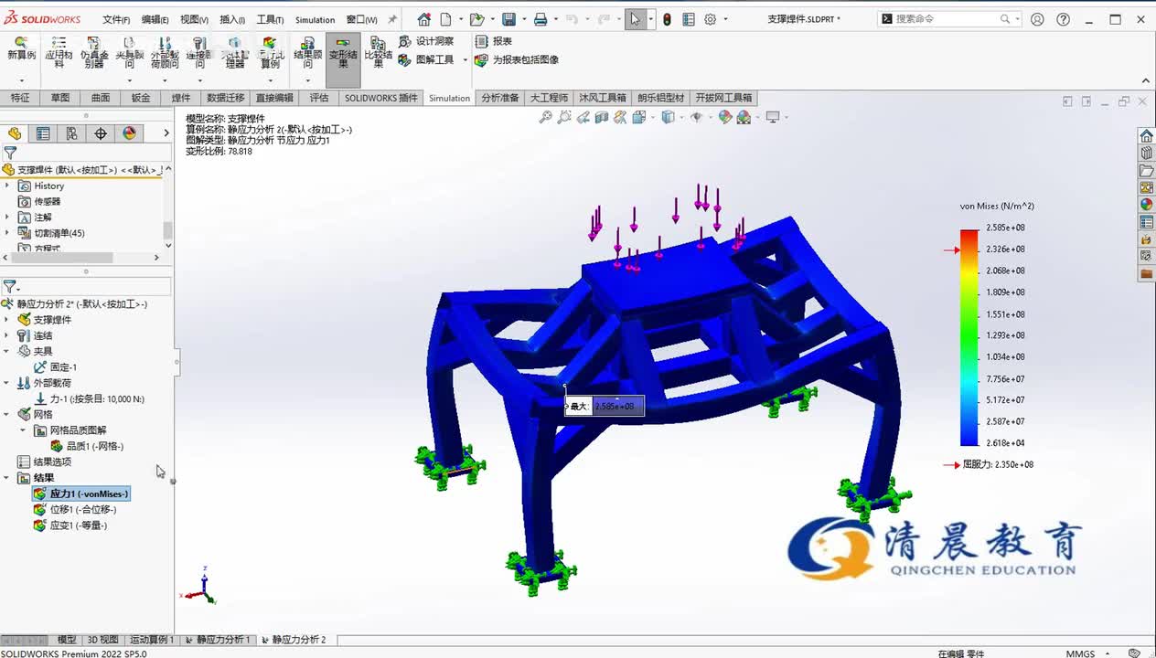This screenshot has height=658, width=1156.
Task: Click Zoom to Fit view icon
Action: [x=545, y=117]
